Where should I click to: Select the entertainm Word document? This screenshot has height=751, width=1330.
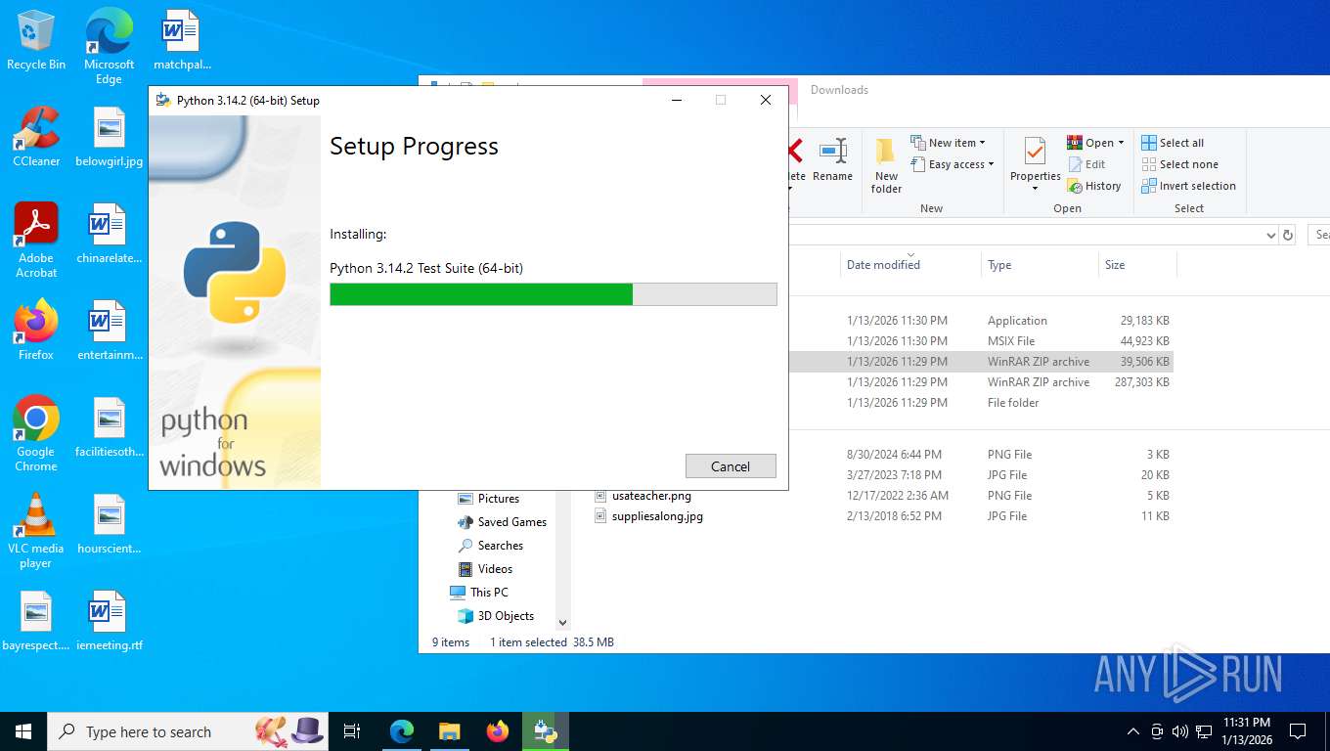coord(109,331)
